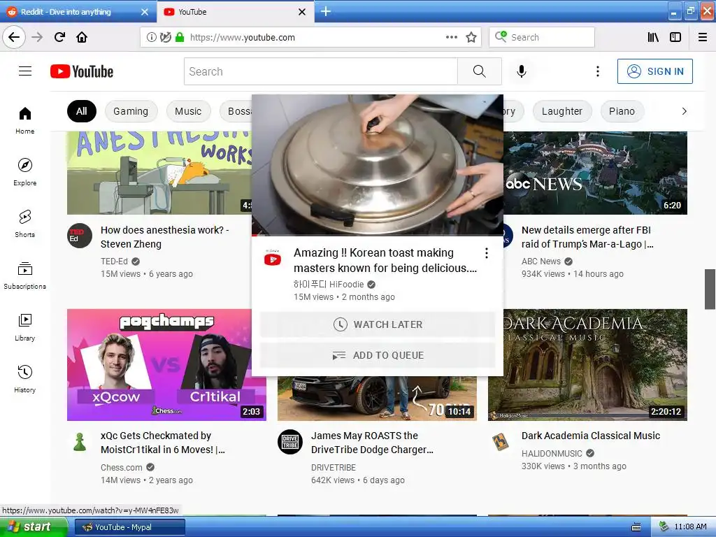Open the ABC News Mar-a-Lago thumbnail
The height and width of the screenshot is (537, 716).
[x=596, y=173]
